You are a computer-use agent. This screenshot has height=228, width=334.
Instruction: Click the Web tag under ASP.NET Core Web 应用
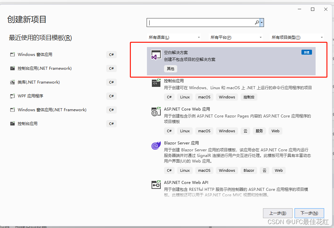point(275,131)
